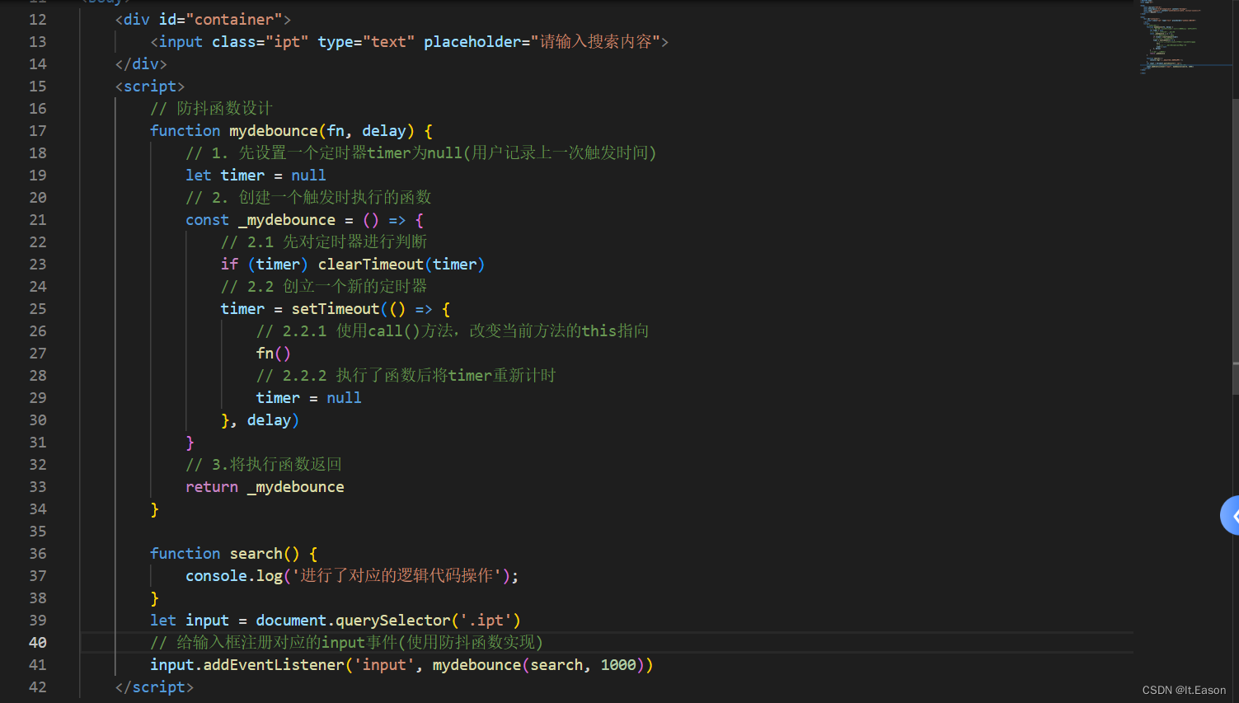Click the console.log statement
Screen dimensions: 1239x703
pos(353,575)
